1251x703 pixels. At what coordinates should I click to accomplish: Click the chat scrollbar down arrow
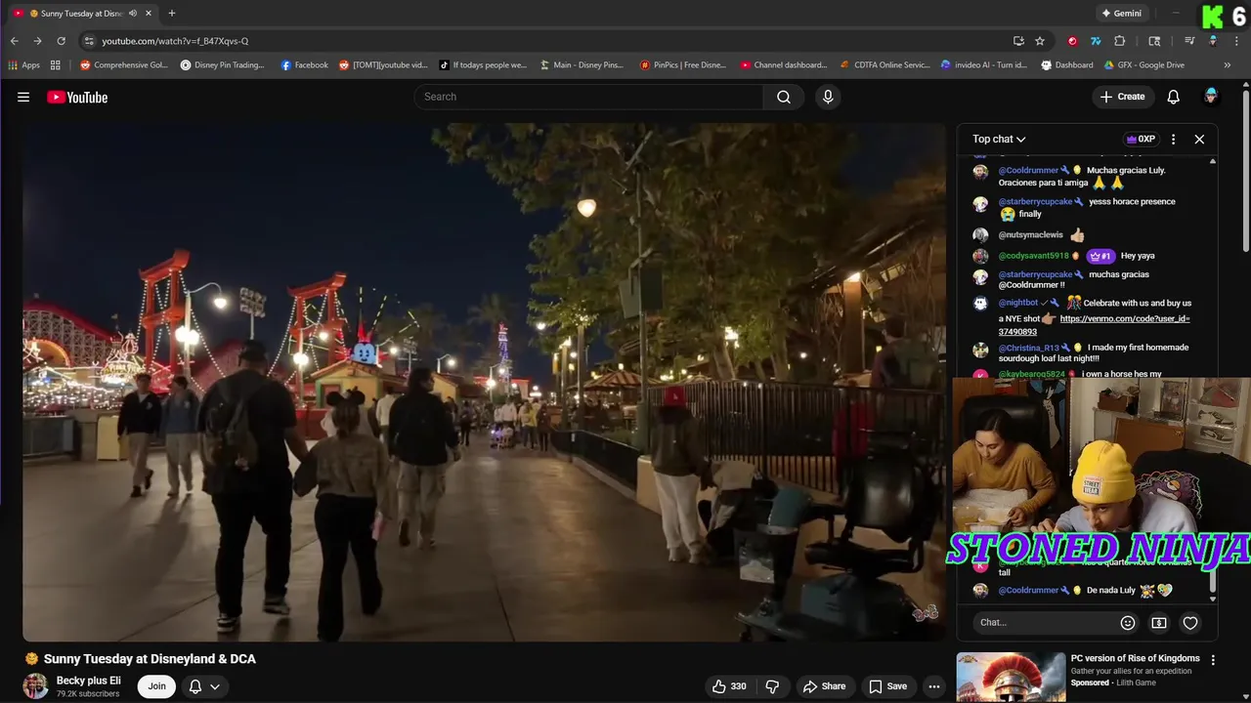[x=1213, y=600]
